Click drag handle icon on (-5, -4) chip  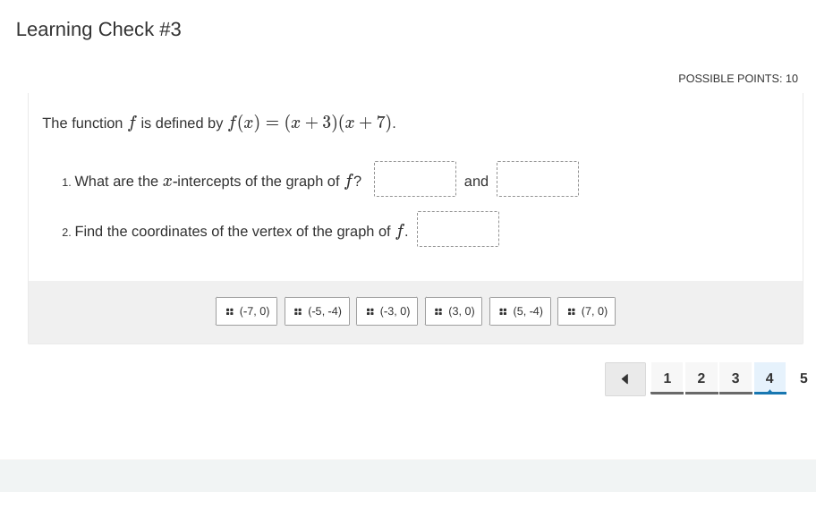click(298, 311)
